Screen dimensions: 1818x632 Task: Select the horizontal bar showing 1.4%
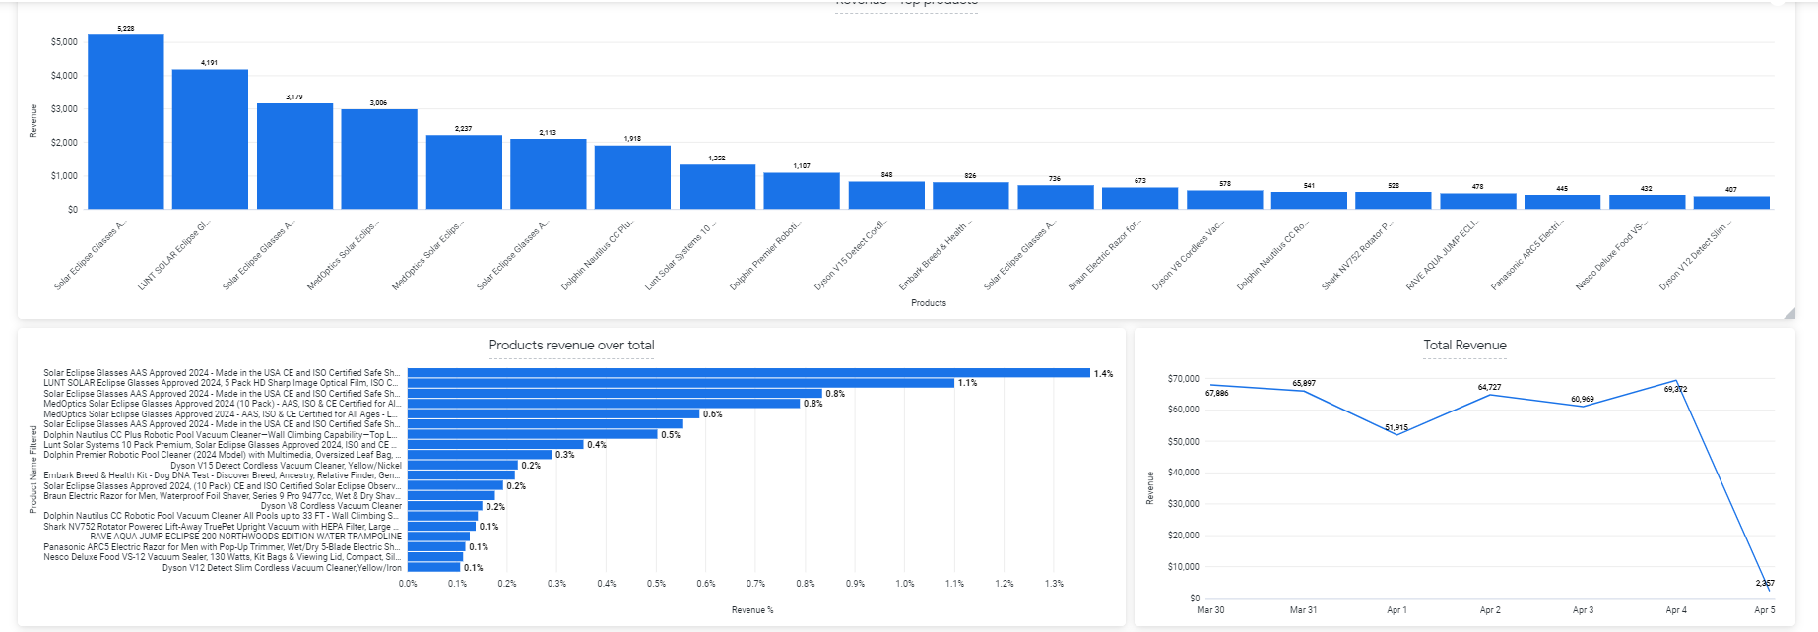(x=748, y=373)
